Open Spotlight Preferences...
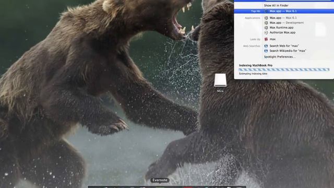The width and height of the screenshot is (334, 188). pos(280,57)
